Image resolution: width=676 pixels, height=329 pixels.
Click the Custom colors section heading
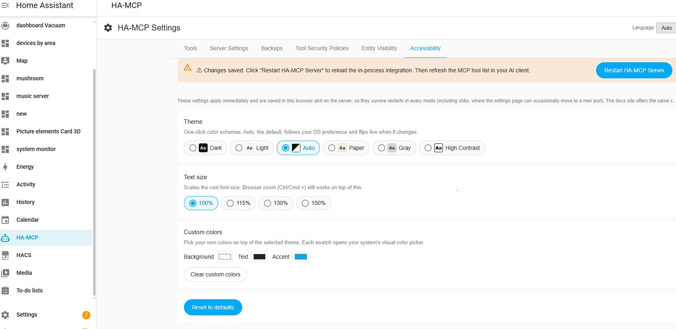[203, 232]
